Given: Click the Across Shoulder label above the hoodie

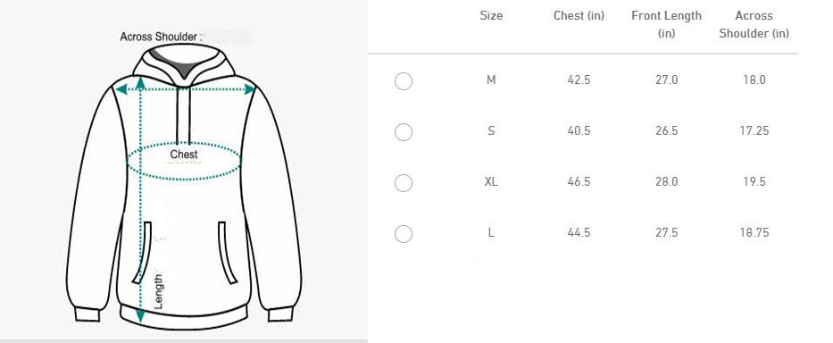Looking at the screenshot, I should pos(158,37).
